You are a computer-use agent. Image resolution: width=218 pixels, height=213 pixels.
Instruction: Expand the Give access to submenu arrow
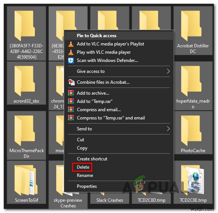(x=168, y=71)
